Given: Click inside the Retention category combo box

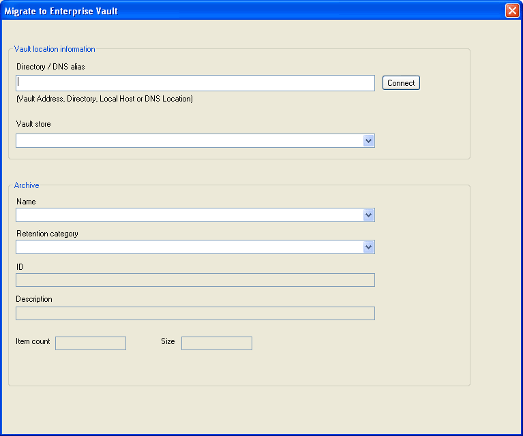Looking at the screenshot, I should 190,247.
